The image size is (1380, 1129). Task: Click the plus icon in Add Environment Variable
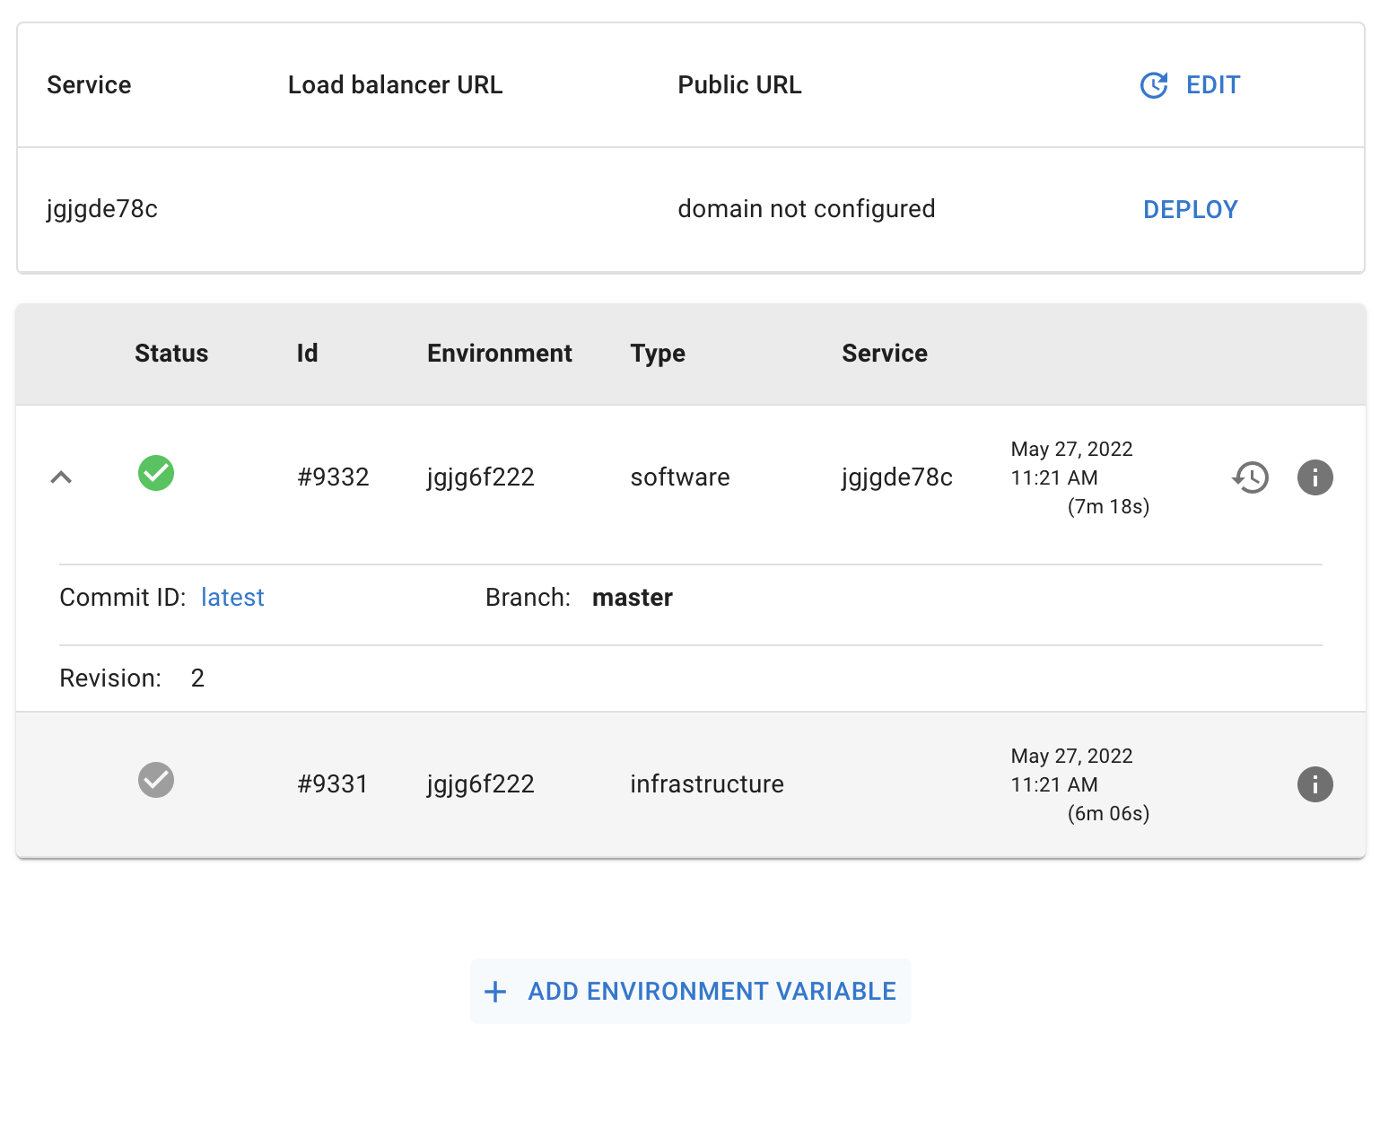coord(495,992)
